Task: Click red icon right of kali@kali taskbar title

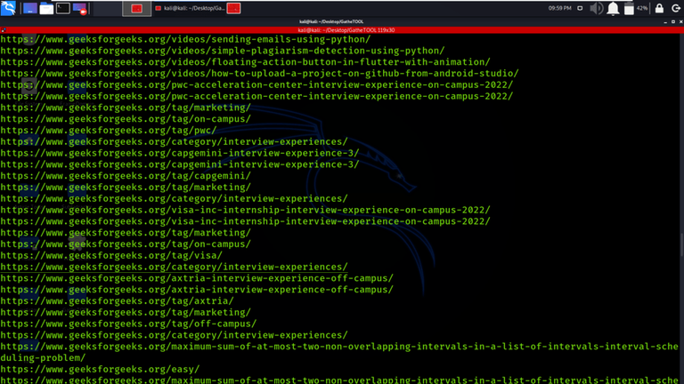Action: (233, 8)
